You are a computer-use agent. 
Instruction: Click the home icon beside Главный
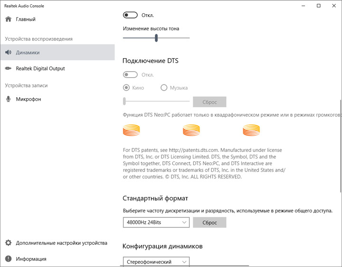click(x=8, y=19)
